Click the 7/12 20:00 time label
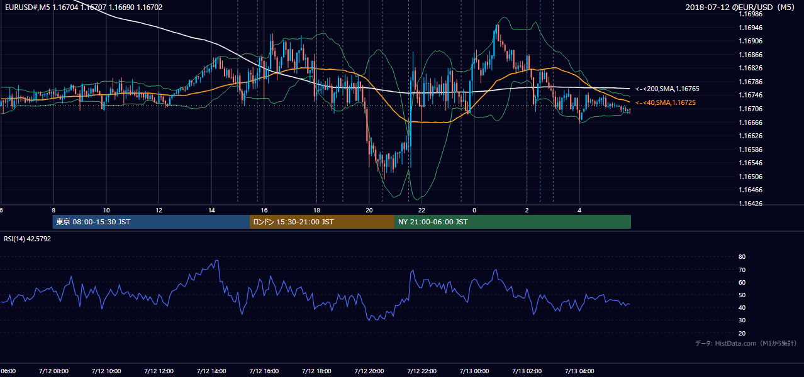804x377 pixels. pos(369,371)
